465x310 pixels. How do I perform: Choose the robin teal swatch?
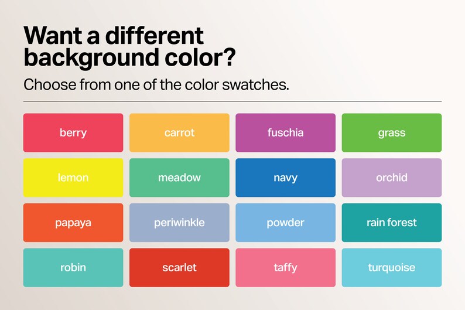pos(73,268)
